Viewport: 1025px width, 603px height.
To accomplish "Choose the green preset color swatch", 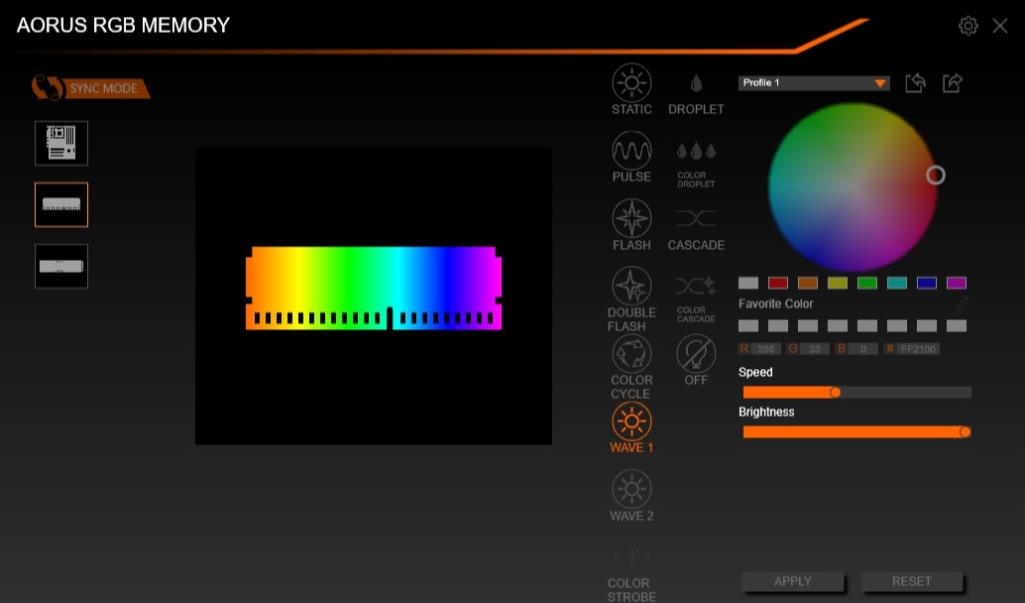I will point(867,283).
